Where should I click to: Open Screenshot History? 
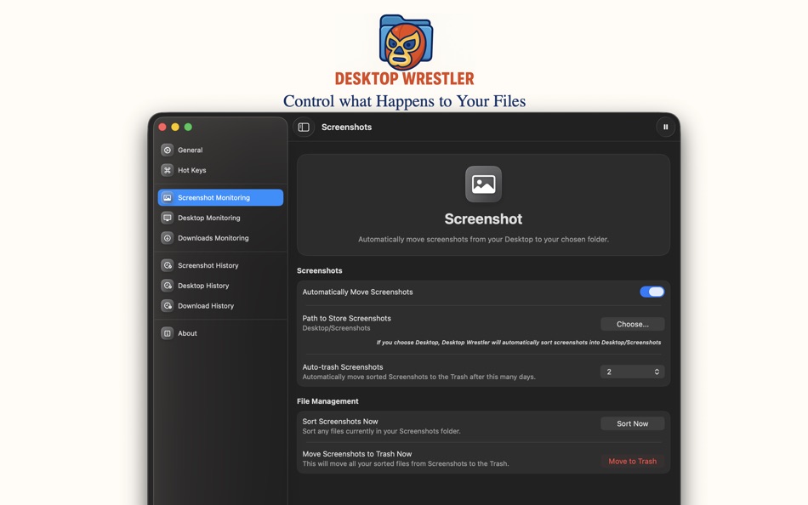coord(220,265)
